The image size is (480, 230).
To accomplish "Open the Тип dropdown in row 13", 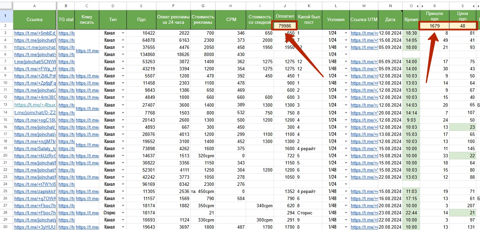I will pyautogui.click(x=123, y=105).
